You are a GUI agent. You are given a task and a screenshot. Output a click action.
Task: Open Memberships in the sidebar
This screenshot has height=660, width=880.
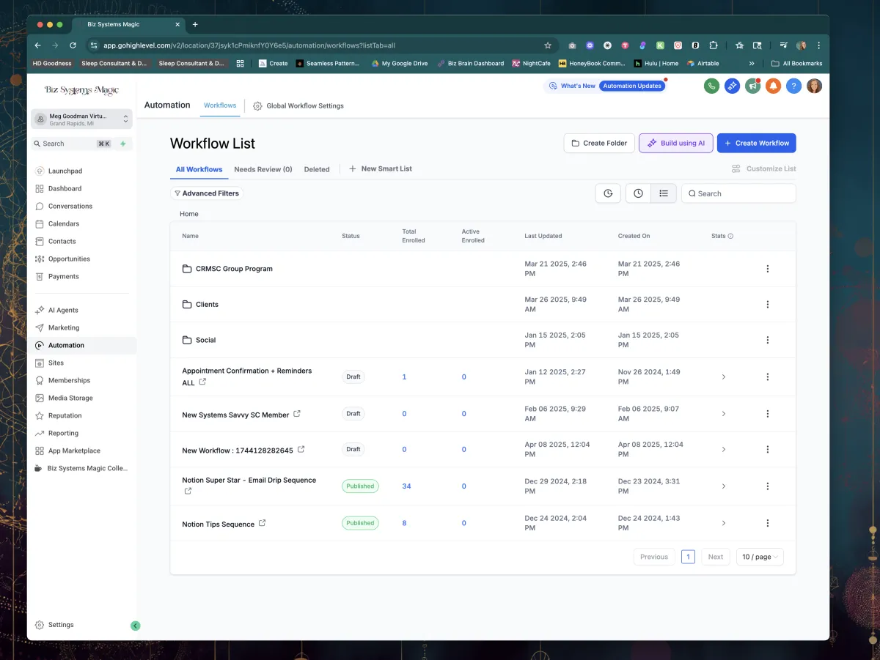click(x=69, y=380)
